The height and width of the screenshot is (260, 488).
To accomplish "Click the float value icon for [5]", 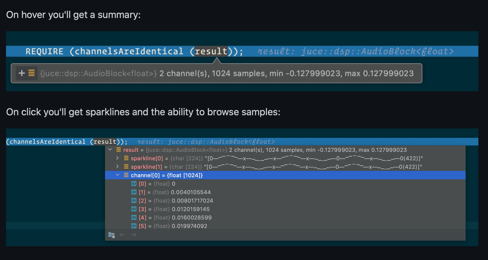I will click(134, 226).
